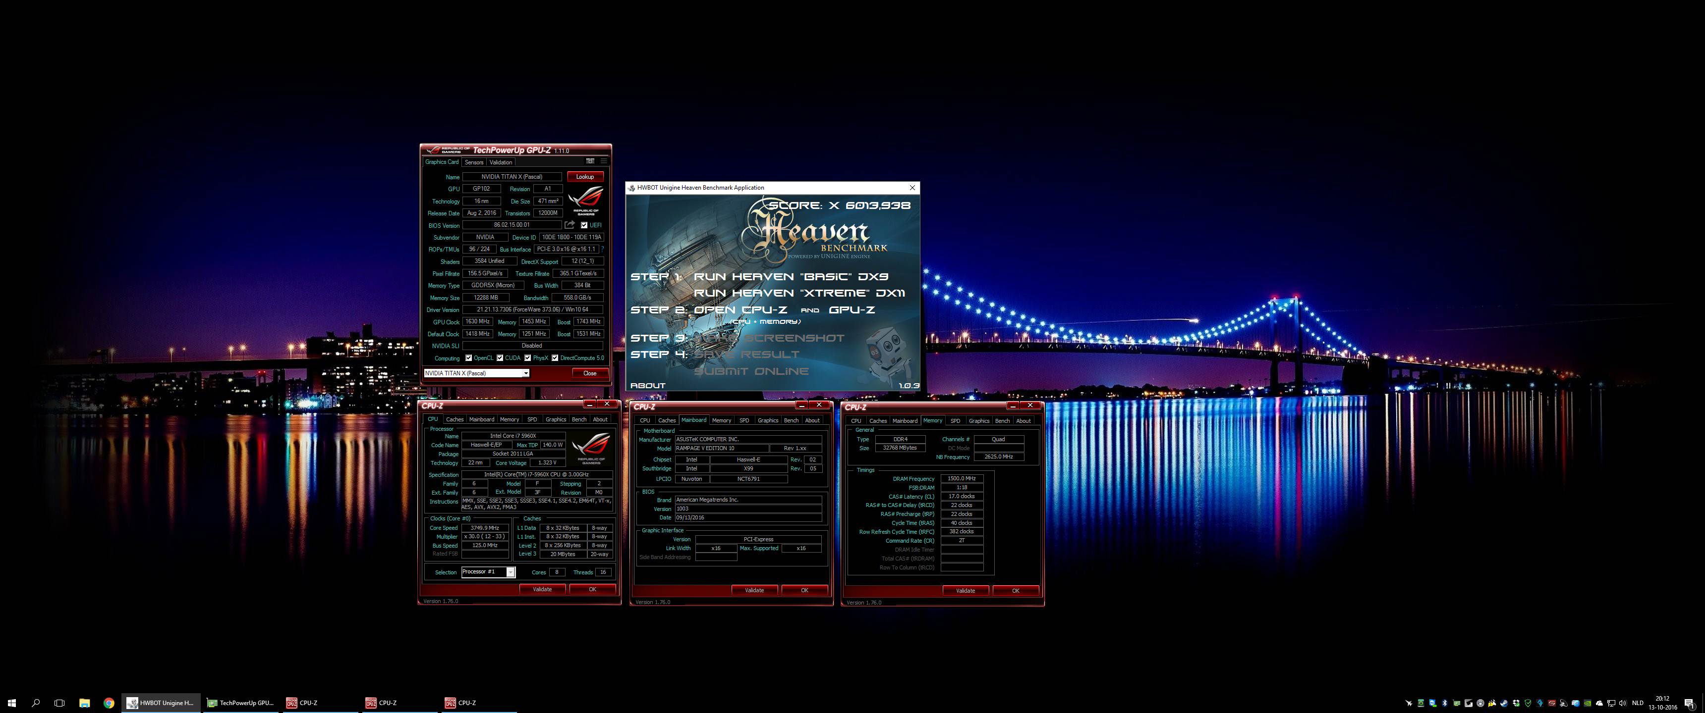1705x713 pixels.
Task: Click the Lookup button in GPU-Z
Action: click(x=584, y=177)
